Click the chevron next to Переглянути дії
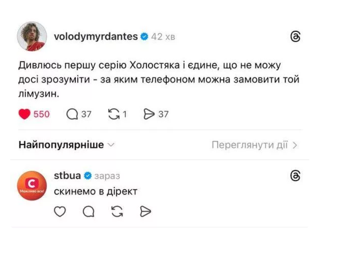This screenshot has width=354, height=264. [x=295, y=145]
